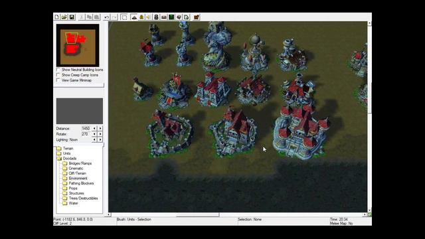
Task: Click the horizontal scrollbar thumb below map
Action: coord(198,214)
